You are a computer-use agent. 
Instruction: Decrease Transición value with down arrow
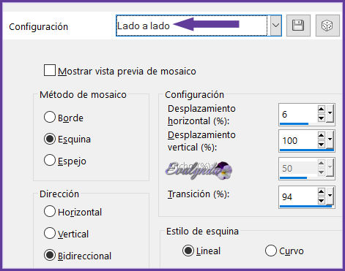pos(321,201)
